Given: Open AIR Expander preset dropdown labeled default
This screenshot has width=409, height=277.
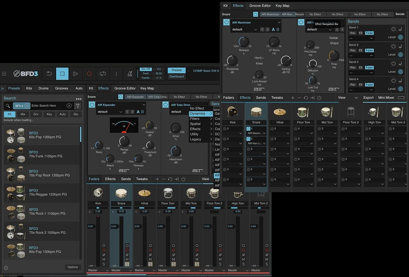Looking at the screenshot, I should (x=110, y=112).
